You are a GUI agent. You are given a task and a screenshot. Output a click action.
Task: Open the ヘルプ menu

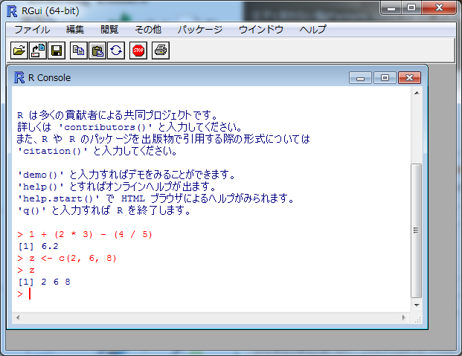click(x=312, y=30)
